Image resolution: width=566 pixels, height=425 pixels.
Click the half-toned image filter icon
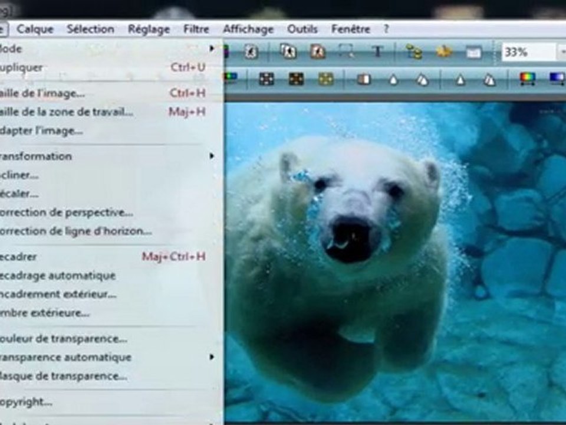364,79
